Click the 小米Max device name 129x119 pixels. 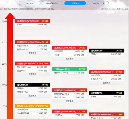(x=58, y=115)
